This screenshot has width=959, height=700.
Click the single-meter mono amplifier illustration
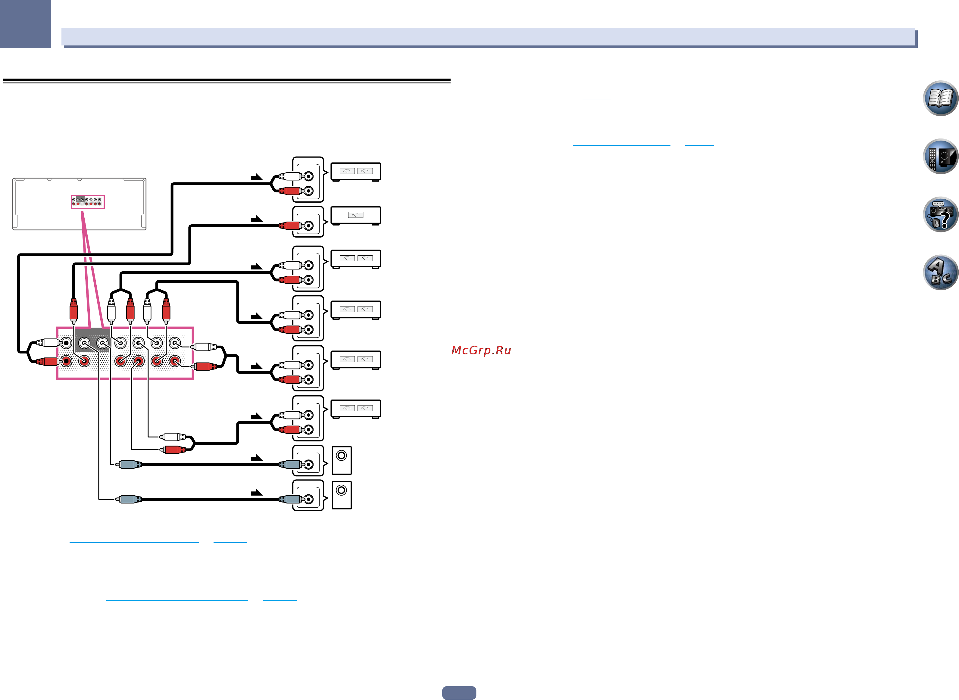point(355,216)
